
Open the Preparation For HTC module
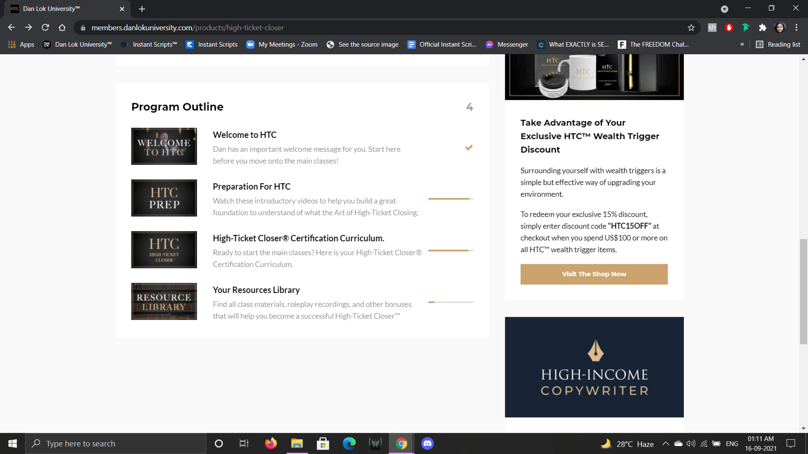click(x=251, y=186)
